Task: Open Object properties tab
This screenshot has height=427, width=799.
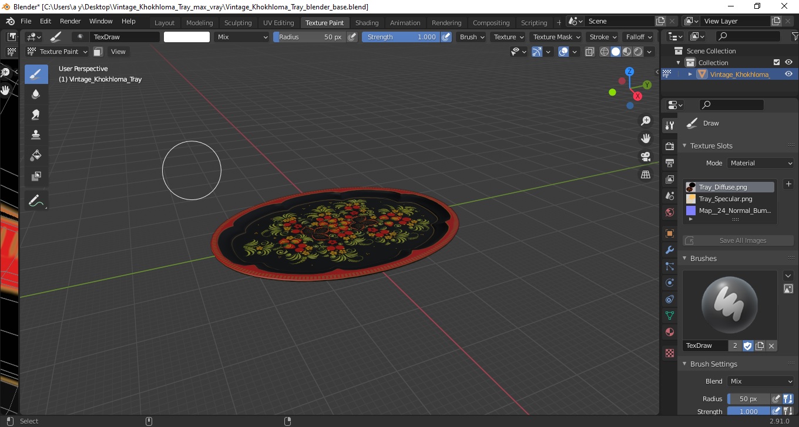Action: tap(669, 233)
